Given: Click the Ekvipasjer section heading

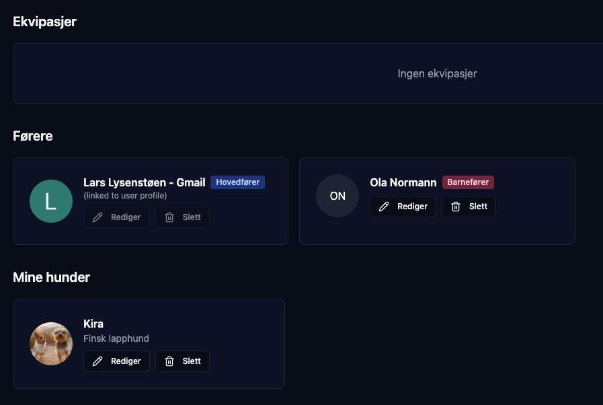Looking at the screenshot, I should click(45, 22).
